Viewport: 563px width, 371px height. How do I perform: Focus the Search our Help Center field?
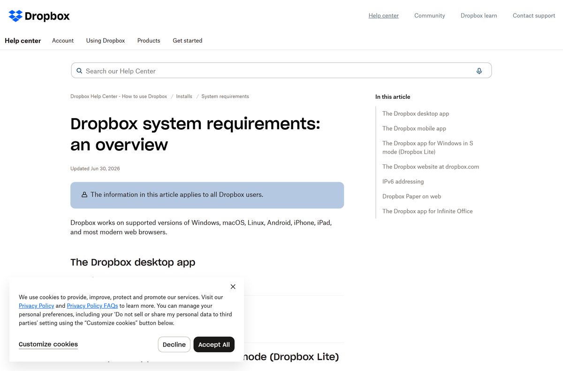coord(281,71)
